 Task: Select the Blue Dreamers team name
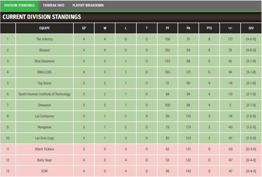pos(44,61)
